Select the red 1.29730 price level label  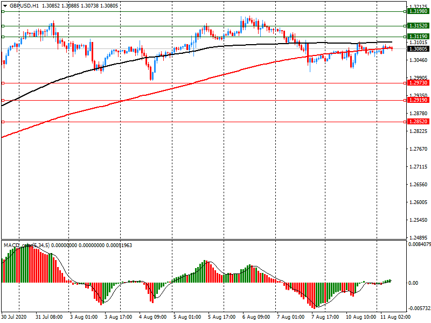pyautogui.click(x=419, y=83)
